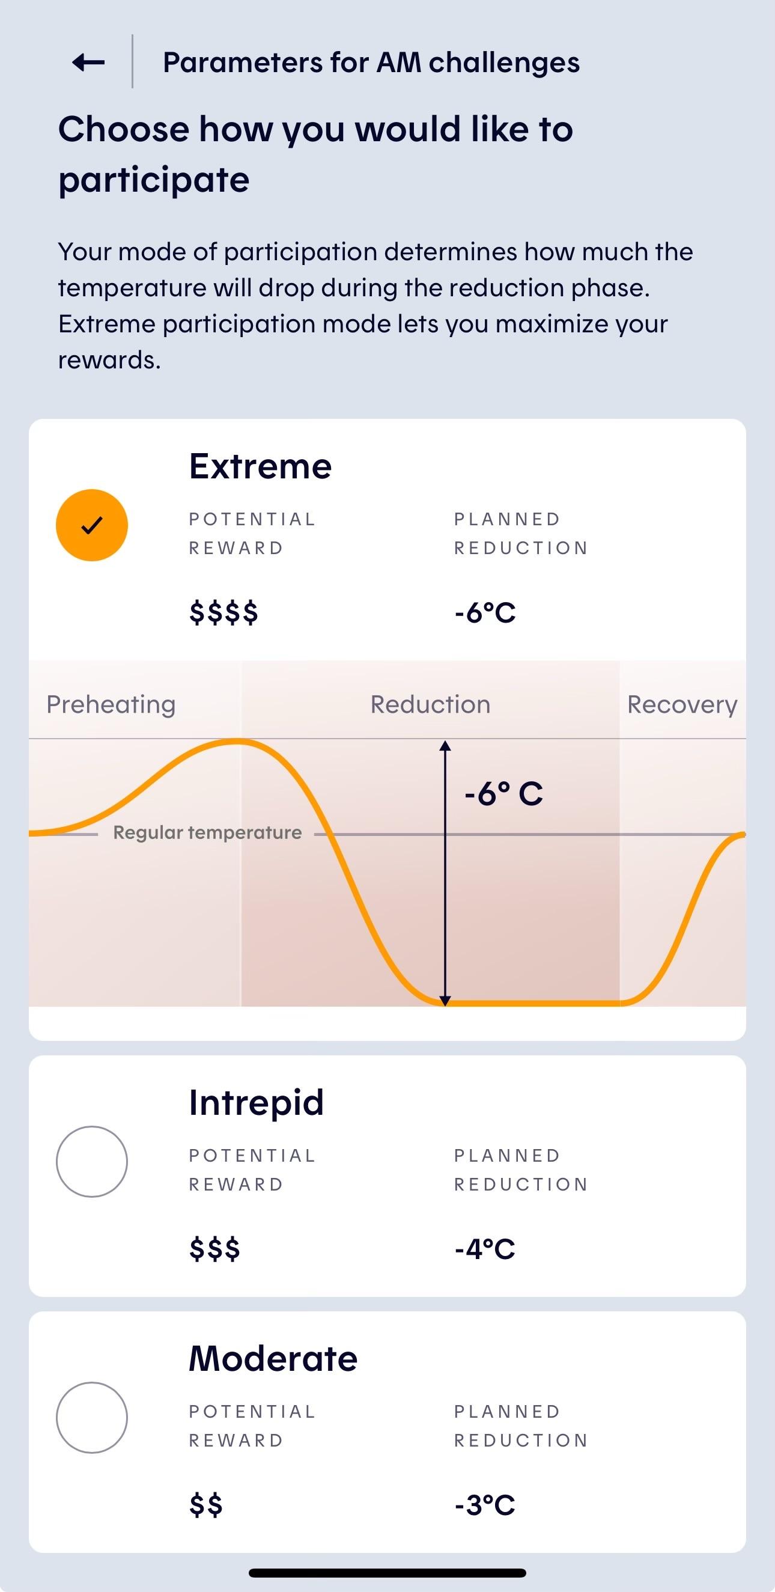
Task: Tap the -6° C chart annotation
Action: 503,793
